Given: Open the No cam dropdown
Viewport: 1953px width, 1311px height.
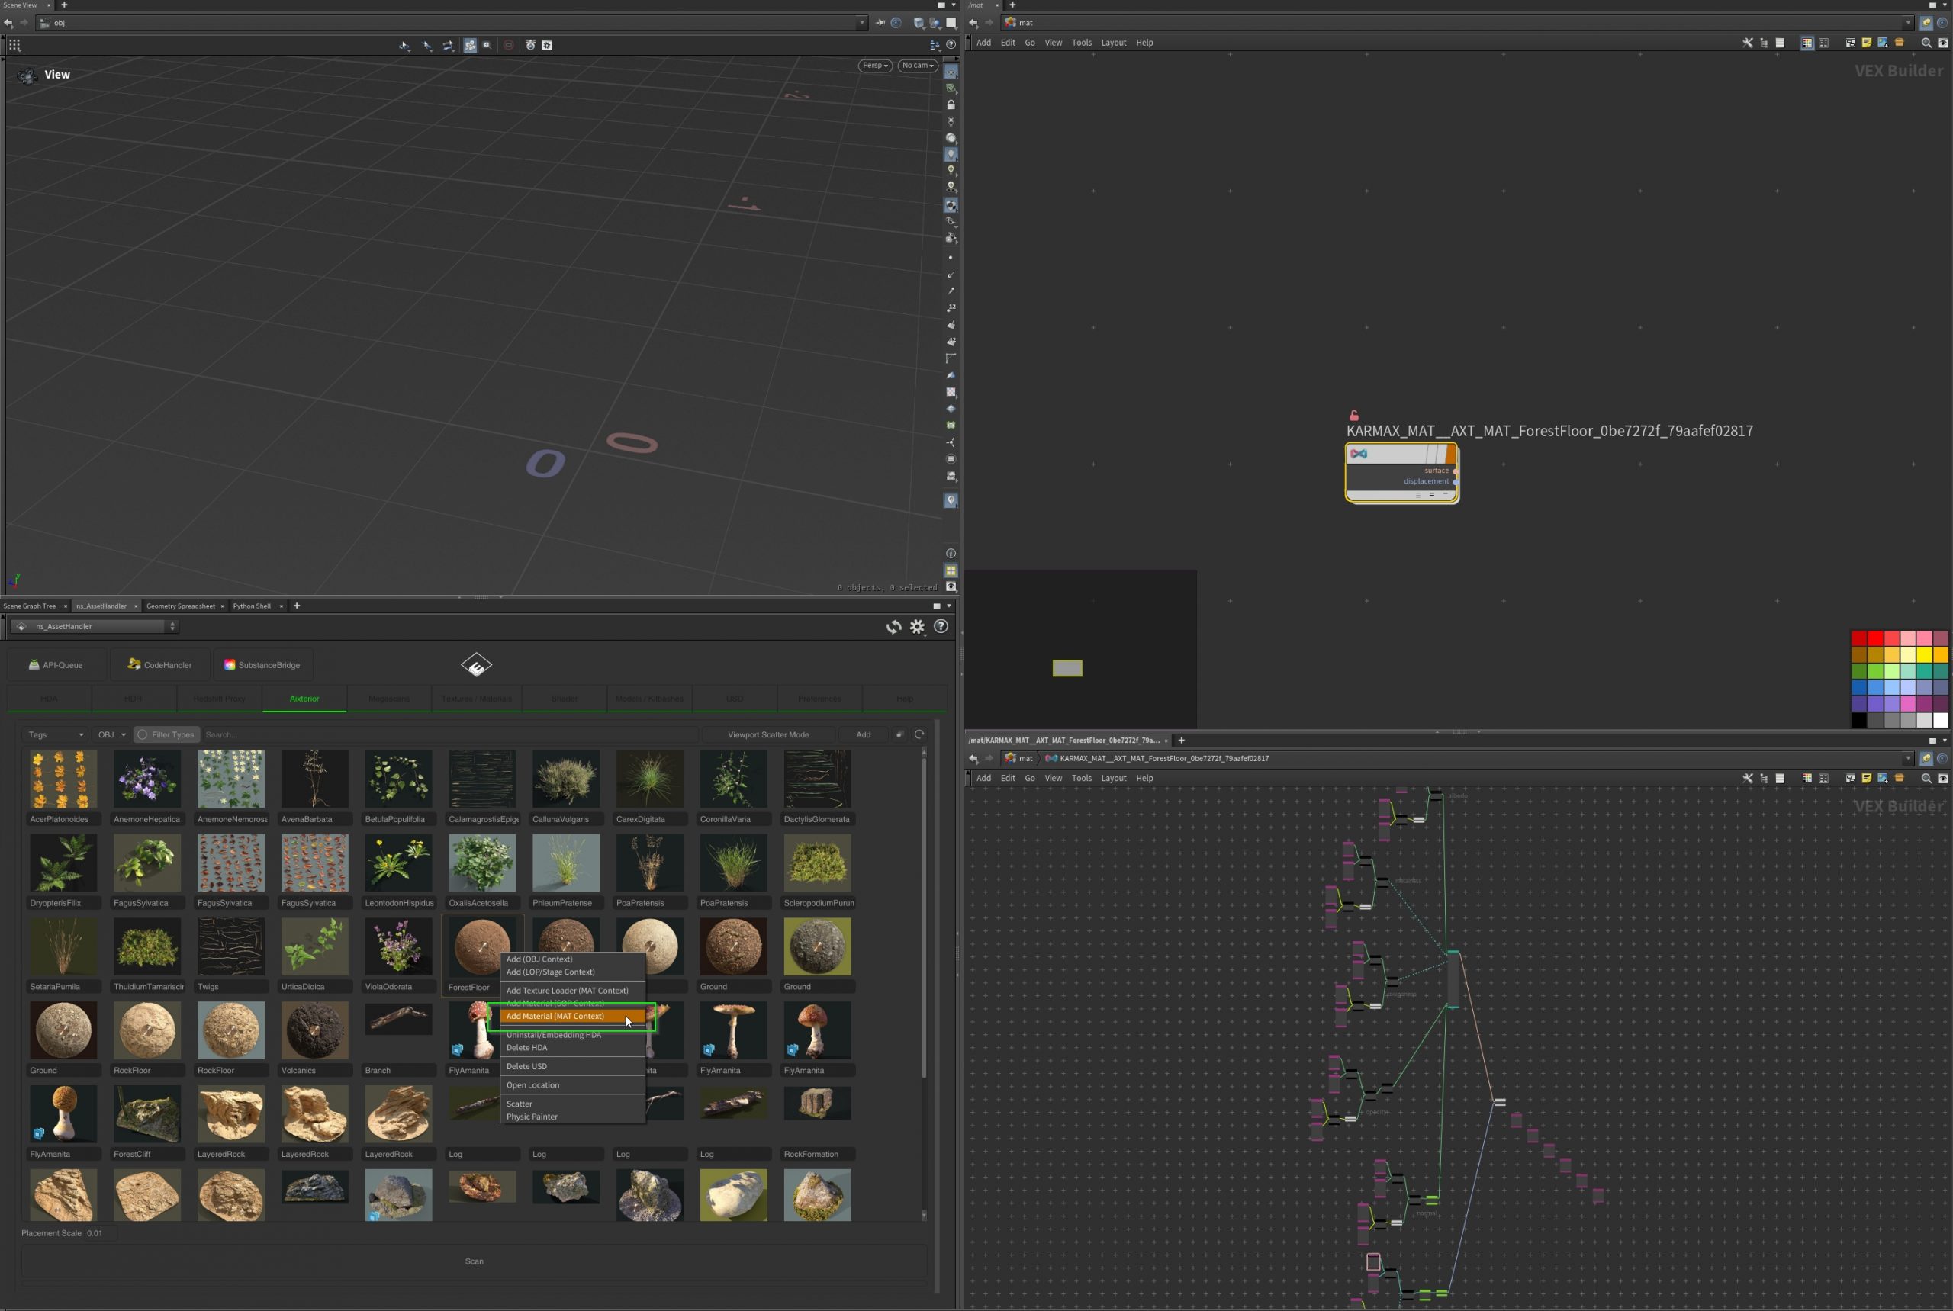Looking at the screenshot, I should [918, 66].
